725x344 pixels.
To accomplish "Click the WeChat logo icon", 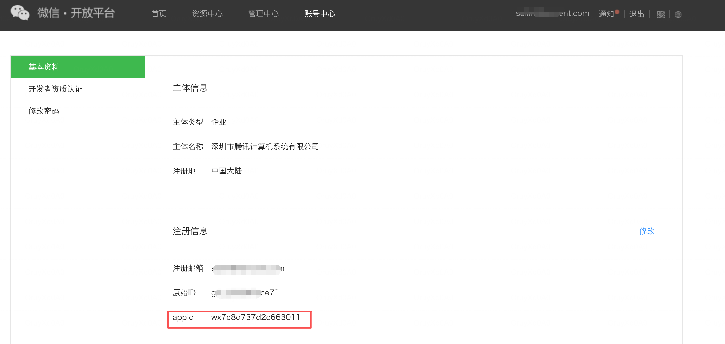I will [20, 13].
